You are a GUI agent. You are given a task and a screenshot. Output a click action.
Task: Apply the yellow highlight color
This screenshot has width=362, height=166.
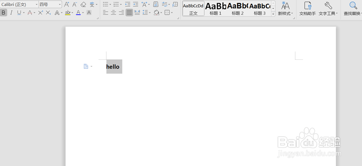click(x=67, y=13)
